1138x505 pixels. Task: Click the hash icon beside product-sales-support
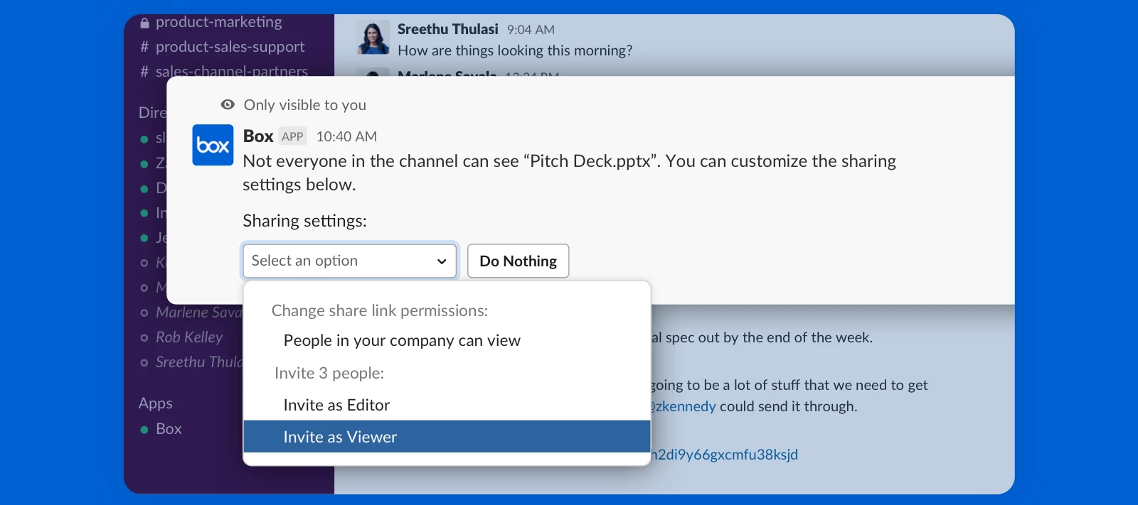[144, 47]
